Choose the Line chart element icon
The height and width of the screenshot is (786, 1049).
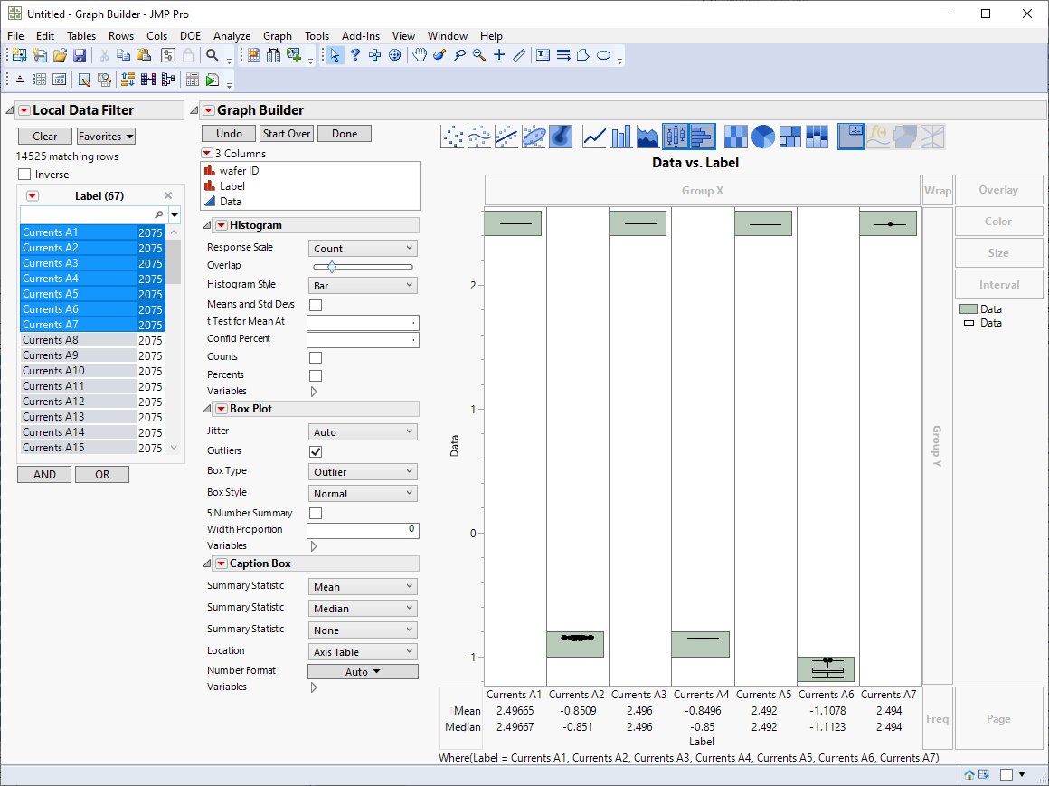595,137
